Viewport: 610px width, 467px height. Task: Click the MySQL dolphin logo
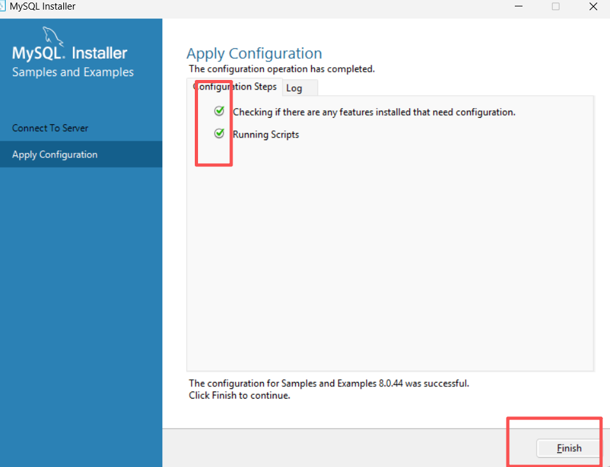pyautogui.click(x=52, y=36)
